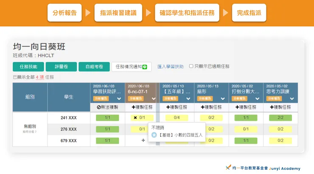Image resolution: width=314 pixels, height=174 pixels.
Task: Click student name 679 XXX
Action: tap(69, 141)
